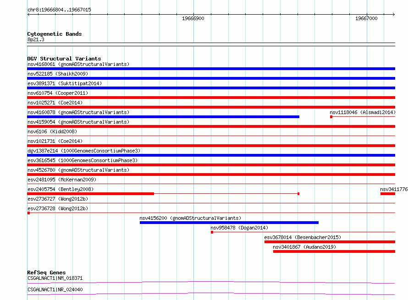This screenshot has width=408, height=300.
Task: Open dgv1387e214 1000Genomes variant label
Action: point(84,151)
